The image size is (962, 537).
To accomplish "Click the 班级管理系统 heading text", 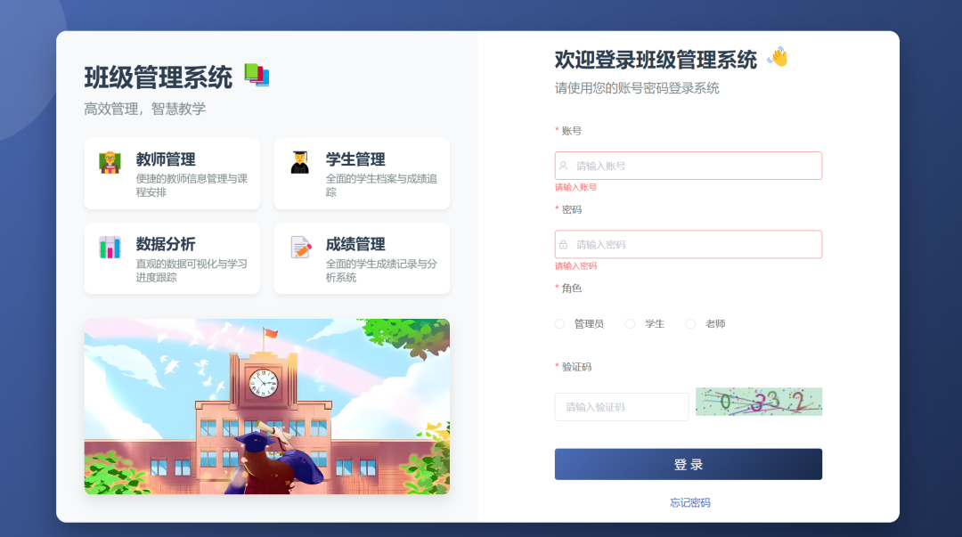I will (159, 77).
